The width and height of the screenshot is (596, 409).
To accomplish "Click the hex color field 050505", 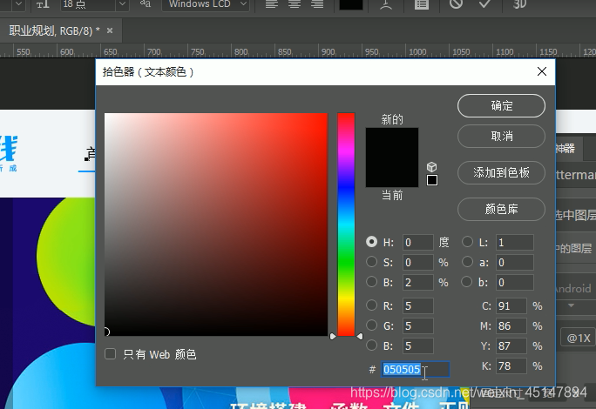I will coord(416,369).
